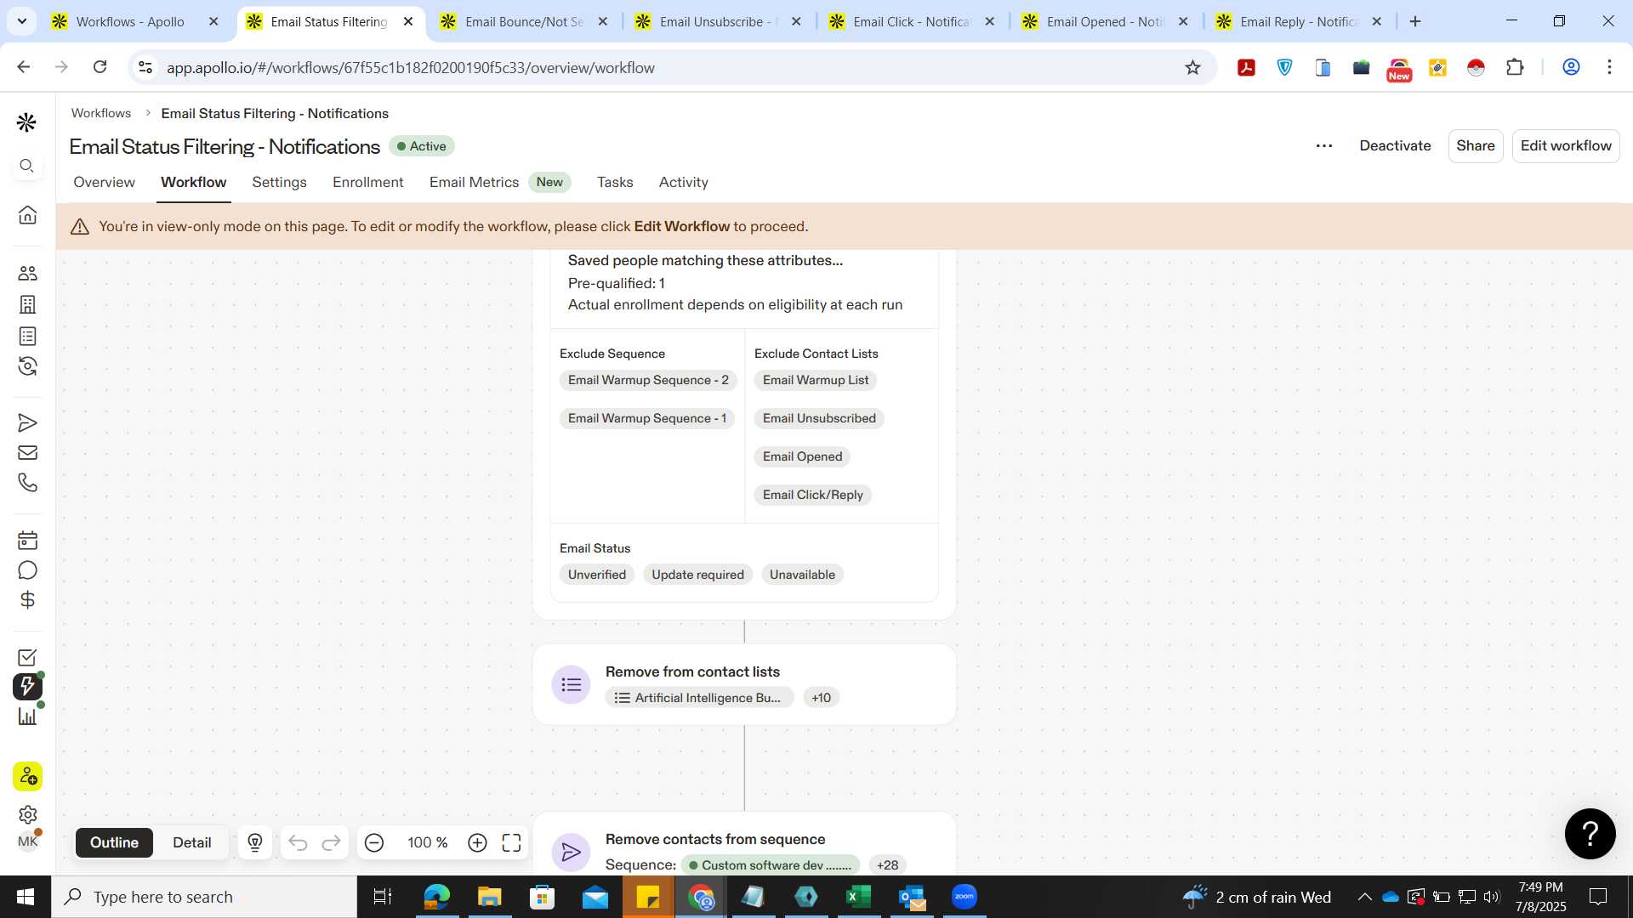Zoom out with the minus circle icon
The height and width of the screenshot is (918, 1633).
tap(374, 842)
